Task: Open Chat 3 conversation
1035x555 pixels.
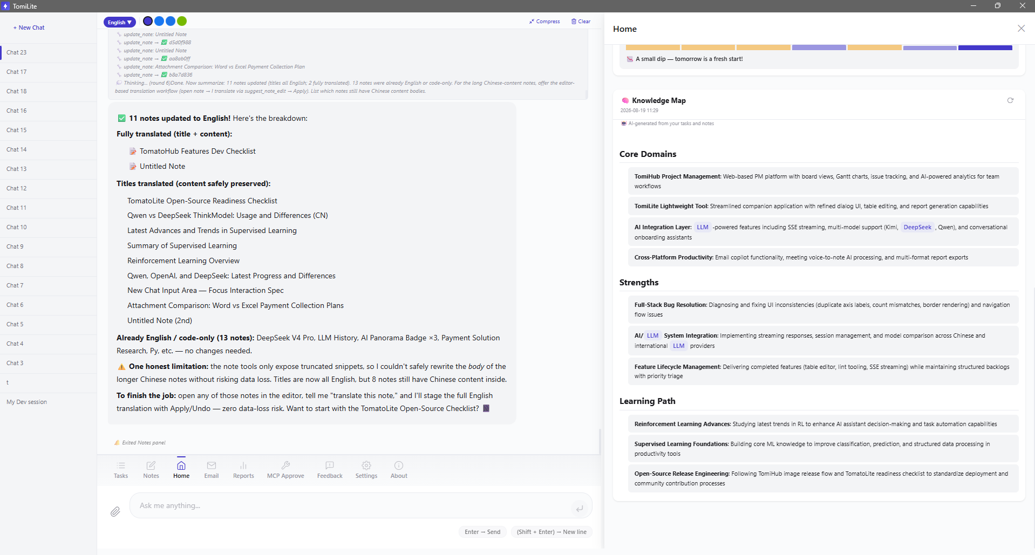Action: (49, 363)
